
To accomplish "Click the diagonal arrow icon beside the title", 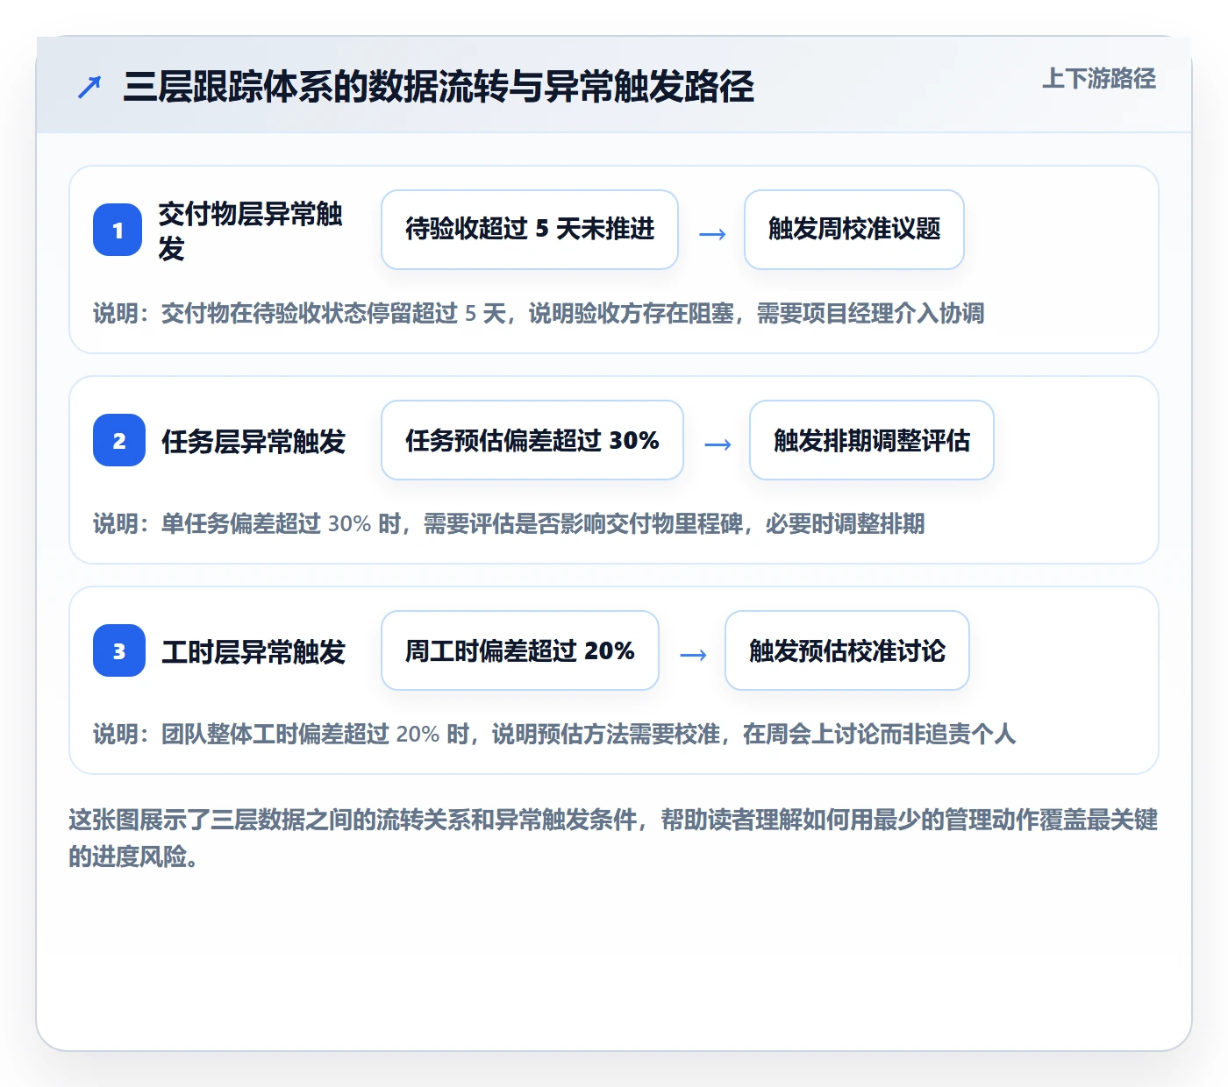I will [x=89, y=87].
